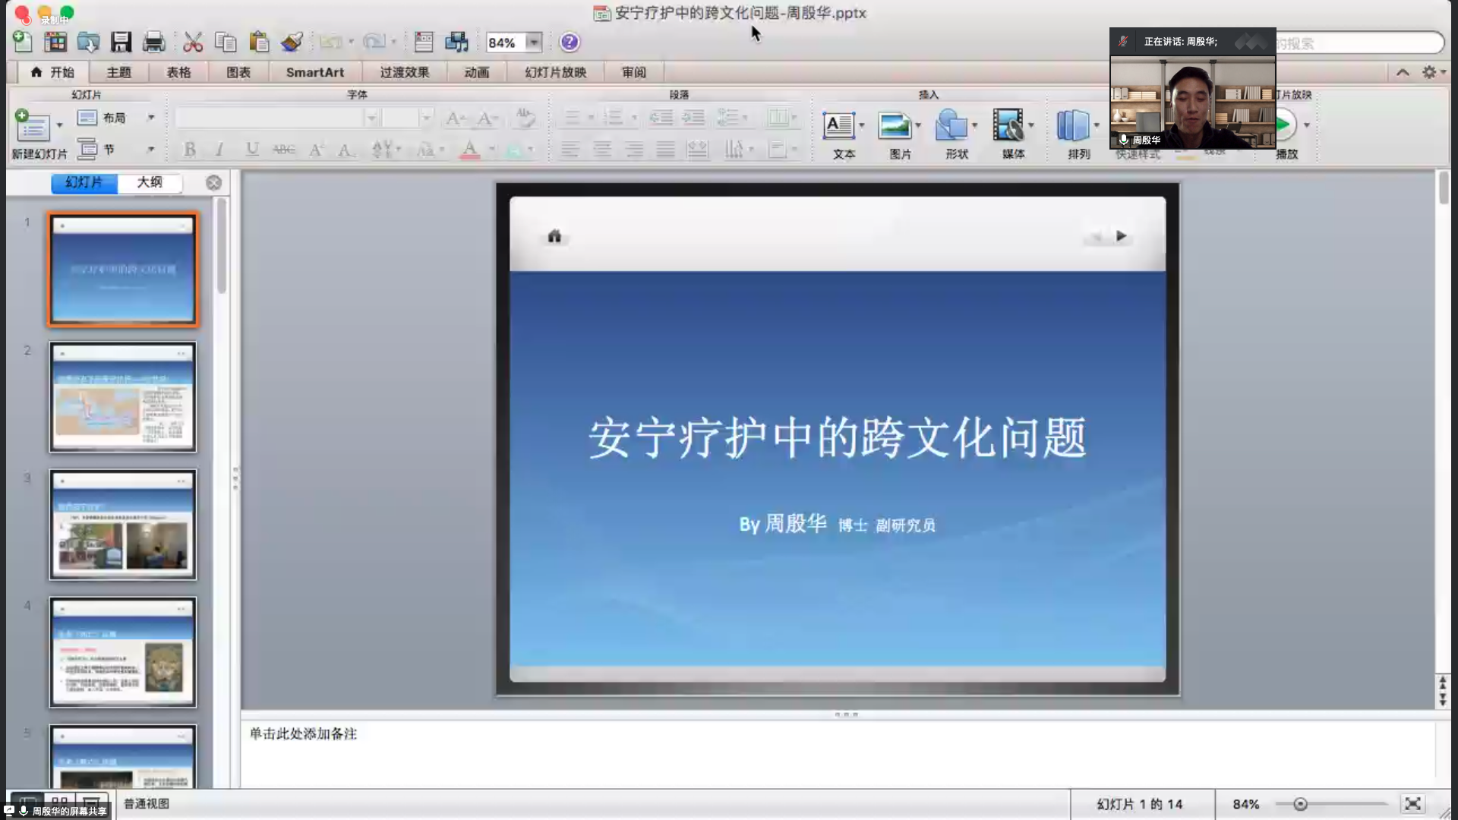The height and width of the screenshot is (820, 1458).
Task: Insert a picture with 图片 icon
Action: (895, 126)
